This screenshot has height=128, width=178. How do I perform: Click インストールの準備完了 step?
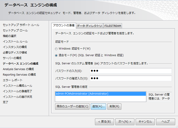17,91
